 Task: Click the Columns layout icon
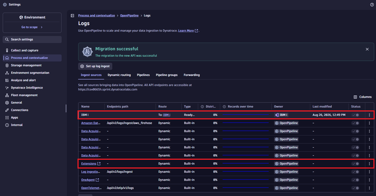click(x=355, y=97)
